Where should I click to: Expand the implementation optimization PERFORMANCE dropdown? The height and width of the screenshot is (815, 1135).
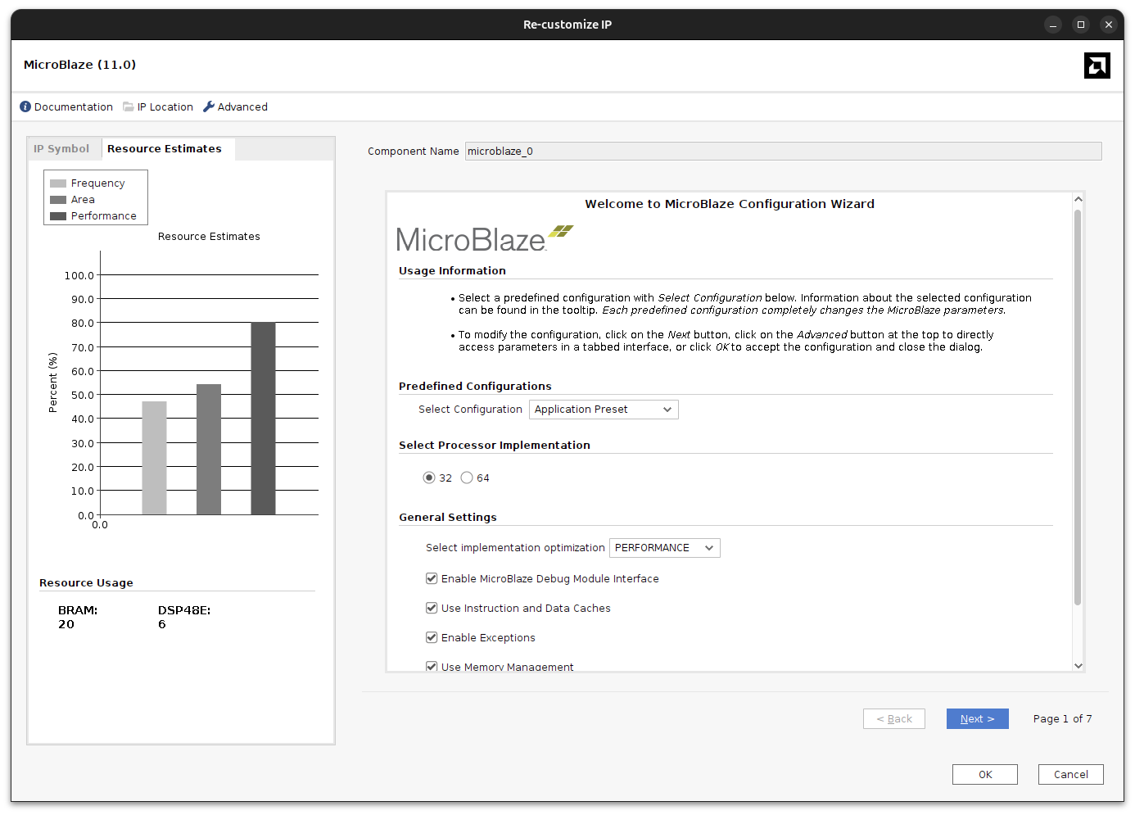pyautogui.click(x=664, y=548)
